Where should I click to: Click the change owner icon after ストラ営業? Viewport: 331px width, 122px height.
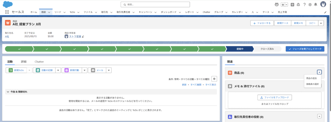(x=83, y=37)
